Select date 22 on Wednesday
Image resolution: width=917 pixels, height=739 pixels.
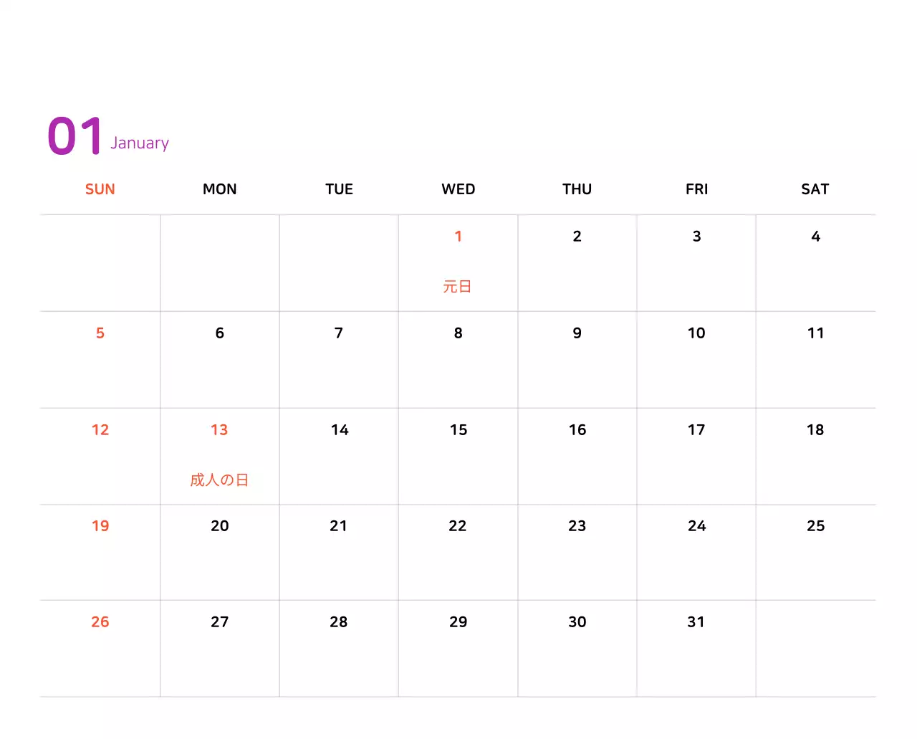[x=458, y=526]
